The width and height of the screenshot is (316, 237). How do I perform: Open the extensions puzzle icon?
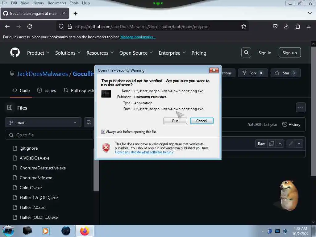[297, 26]
